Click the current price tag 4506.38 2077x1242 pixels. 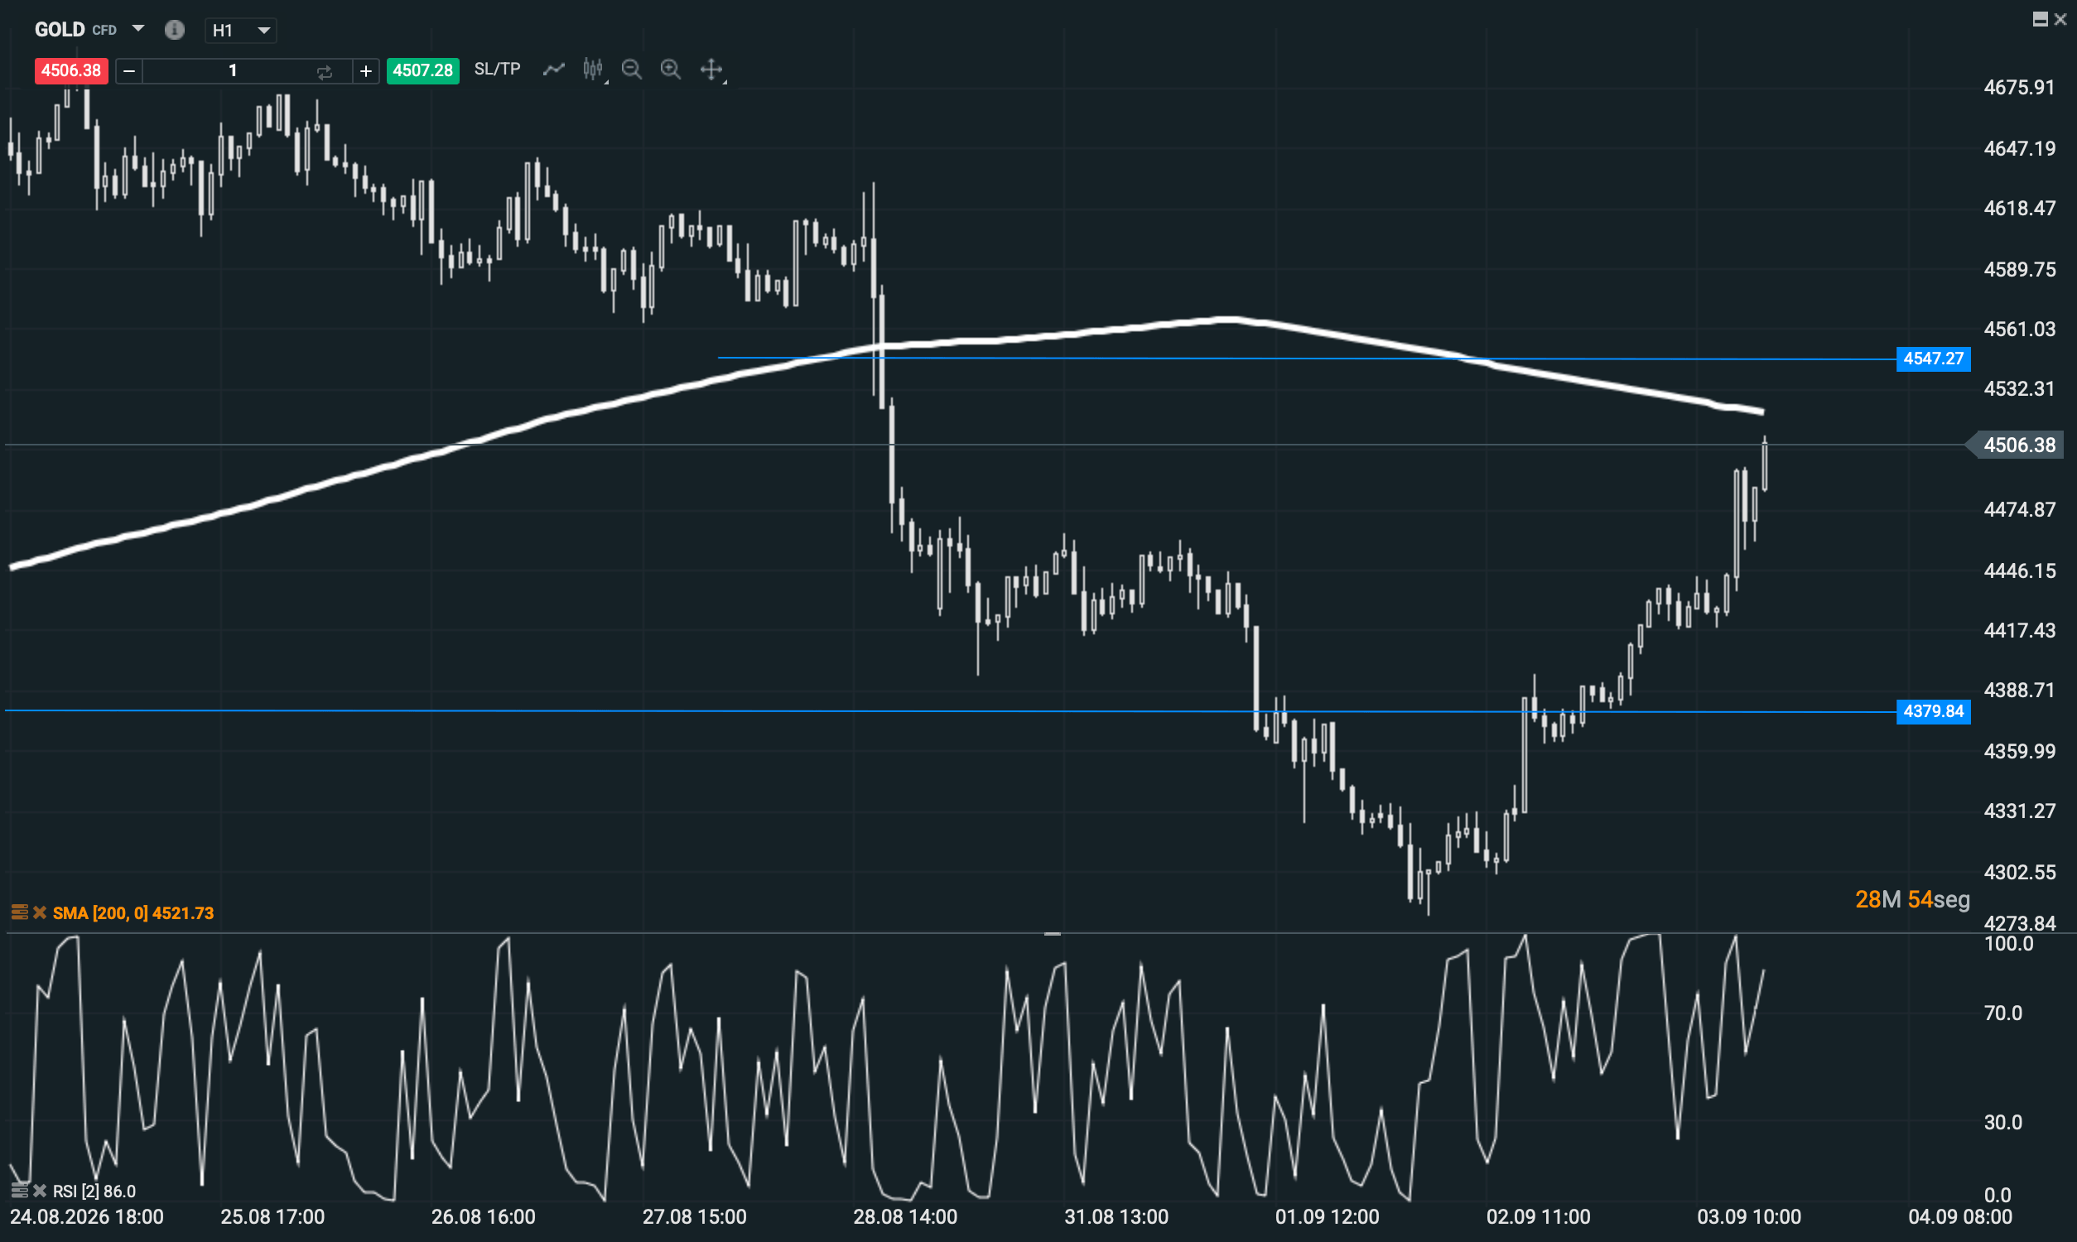(2018, 445)
